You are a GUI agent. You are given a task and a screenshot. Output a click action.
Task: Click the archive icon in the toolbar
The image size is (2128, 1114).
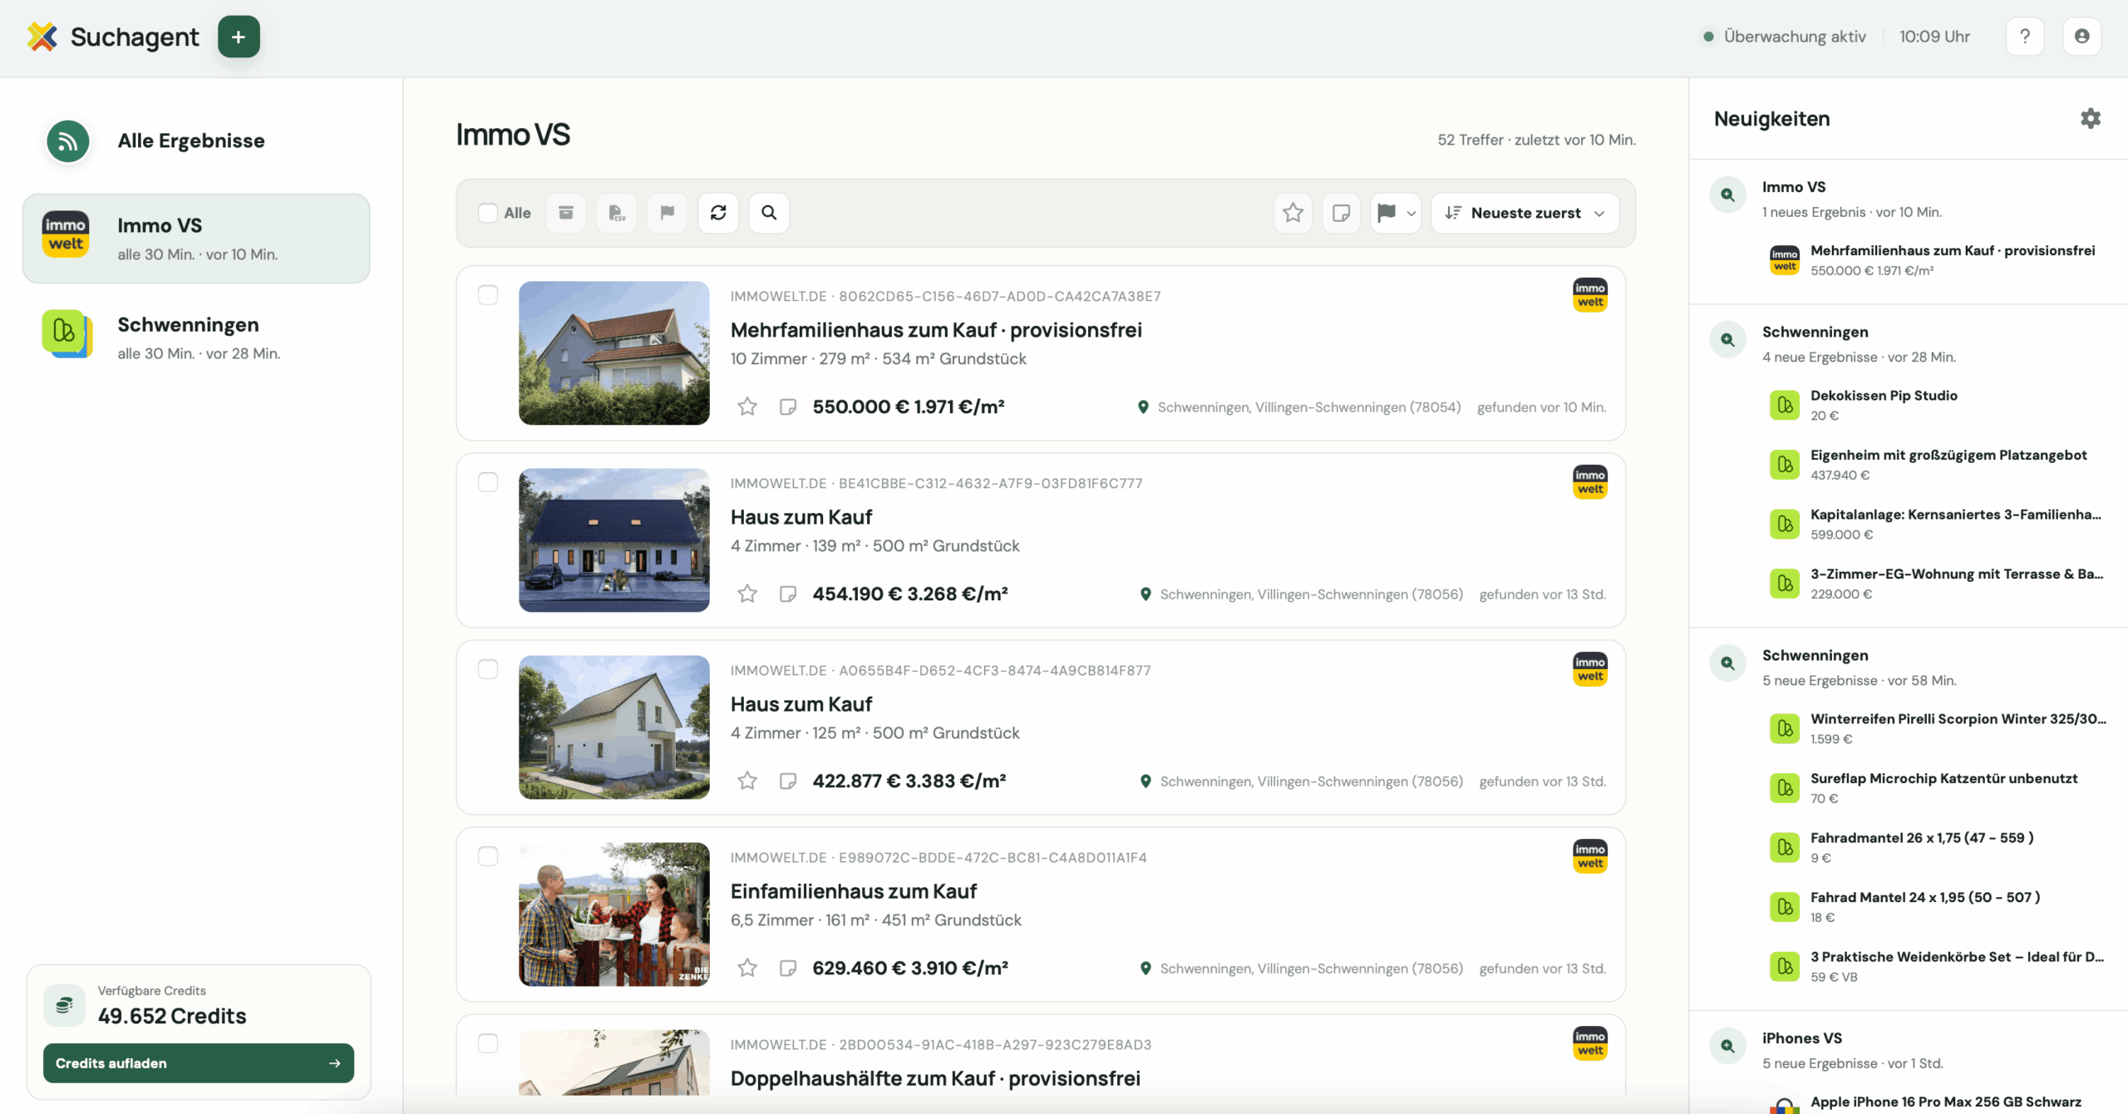(x=566, y=213)
